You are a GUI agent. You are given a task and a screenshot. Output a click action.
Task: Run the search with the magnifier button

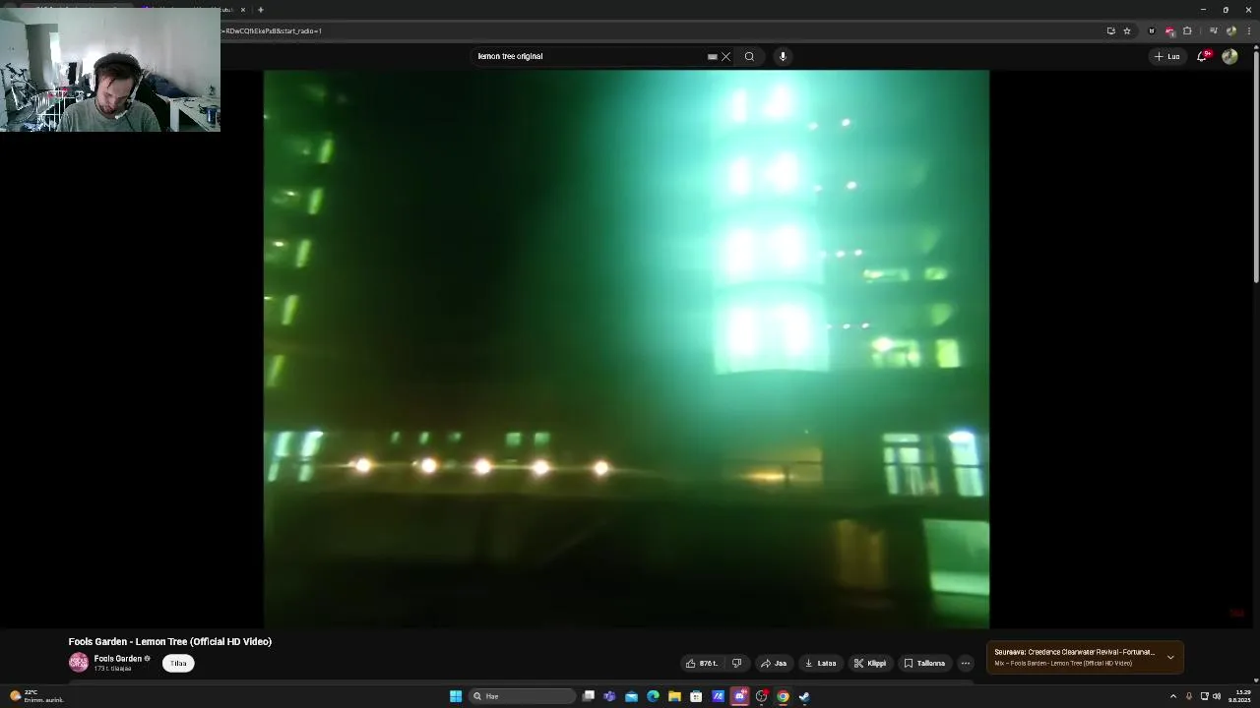(749, 56)
